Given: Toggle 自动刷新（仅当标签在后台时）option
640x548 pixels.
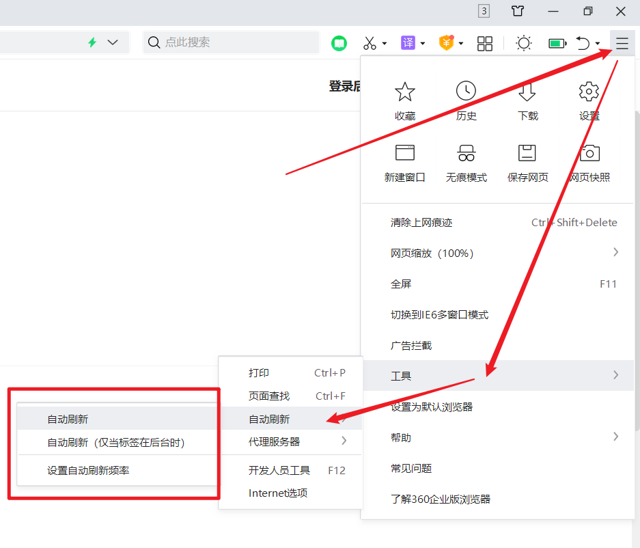Looking at the screenshot, I should tap(117, 442).
